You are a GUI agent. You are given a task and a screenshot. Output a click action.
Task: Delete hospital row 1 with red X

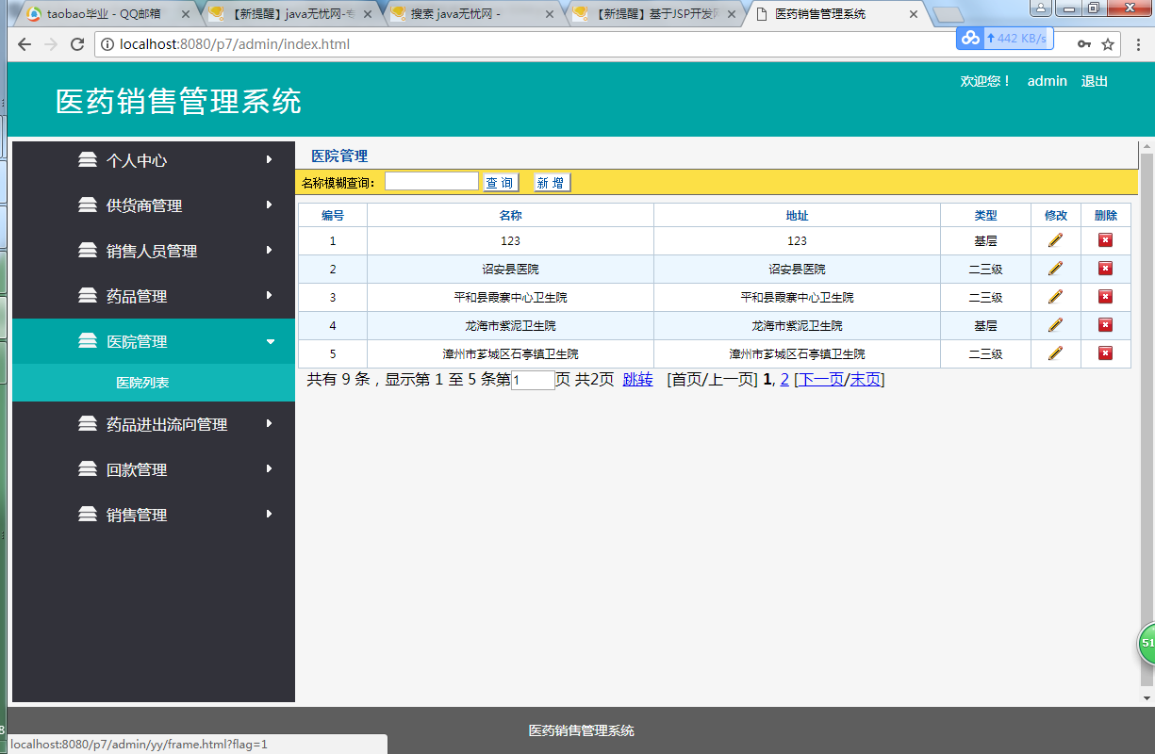pyautogui.click(x=1105, y=240)
